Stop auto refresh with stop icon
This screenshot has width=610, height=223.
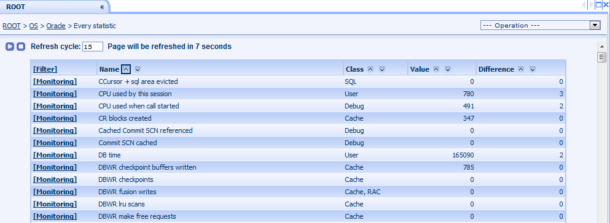point(21,47)
